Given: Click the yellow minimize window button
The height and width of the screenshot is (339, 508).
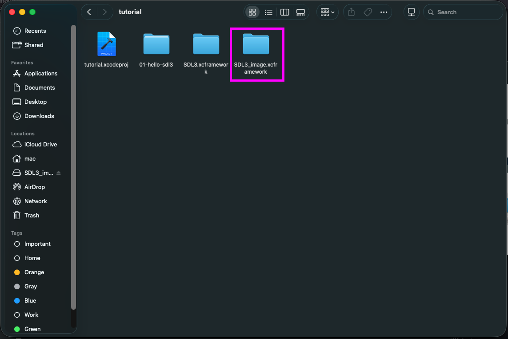Looking at the screenshot, I should (22, 12).
